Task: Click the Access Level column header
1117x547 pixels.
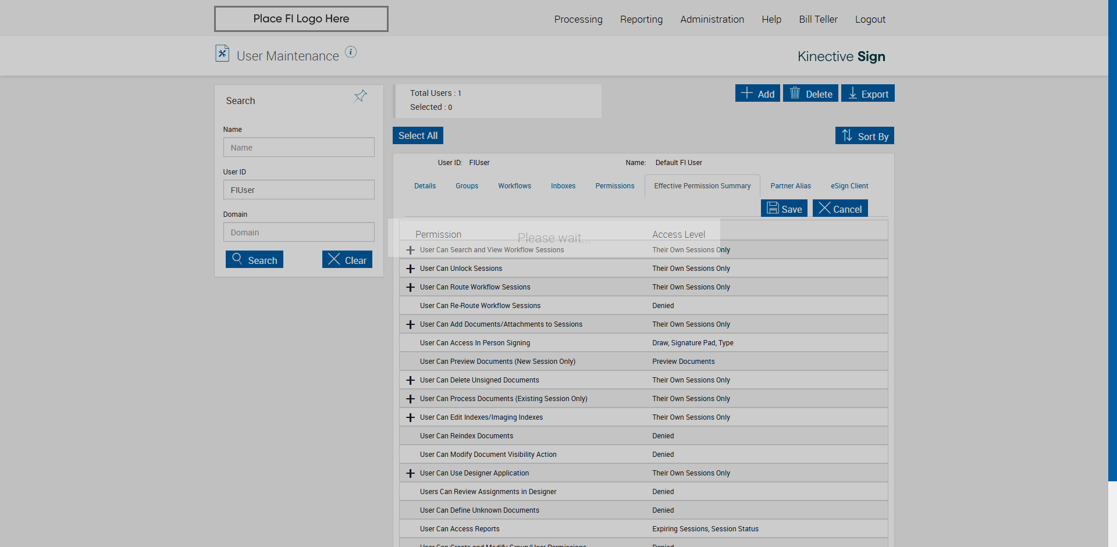Action: coord(678,234)
